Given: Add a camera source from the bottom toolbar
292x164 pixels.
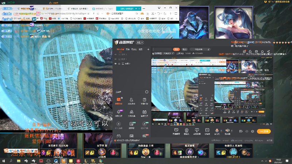Looking at the screenshot, I should [187, 131].
